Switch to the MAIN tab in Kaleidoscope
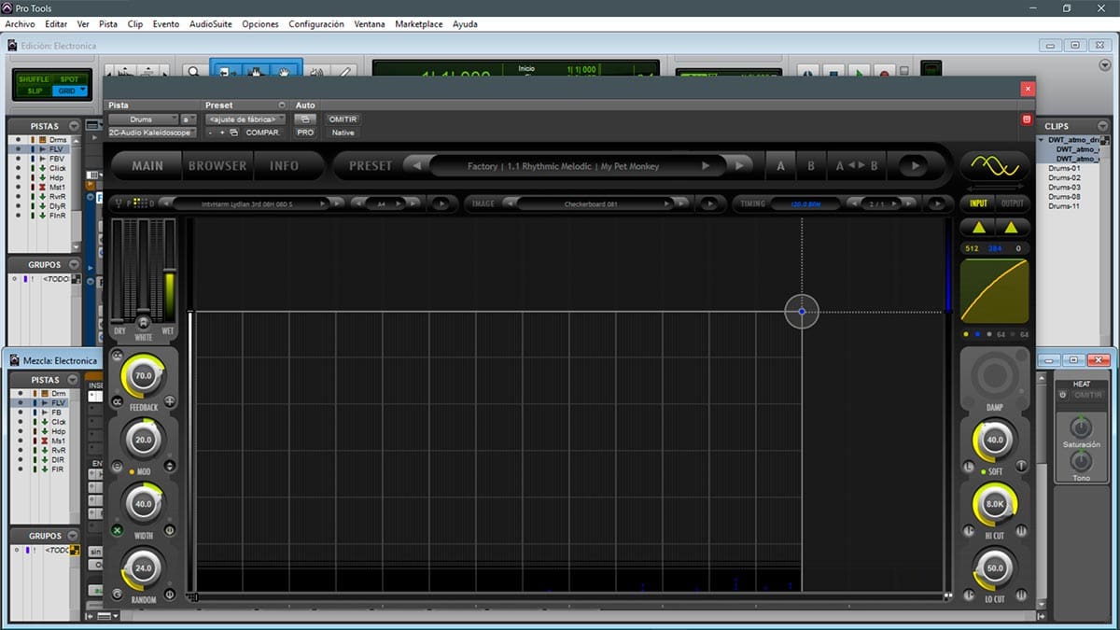This screenshot has height=630, width=1120. coord(147,166)
